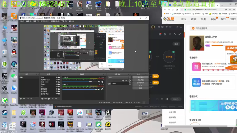Toggle lock on 显示器捕获 source
The image size is (237, 133).
coord(59,94)
